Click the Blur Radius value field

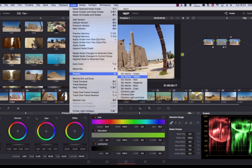(x=190, y=150)
